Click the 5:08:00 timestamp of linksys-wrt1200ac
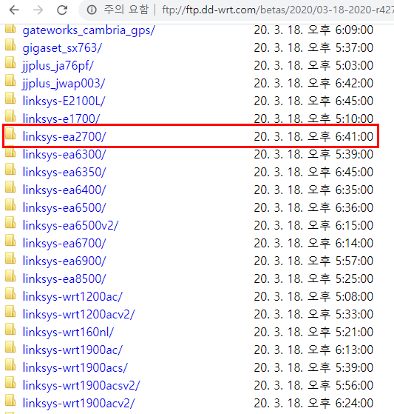394x414 pixels. click(354, 296)
